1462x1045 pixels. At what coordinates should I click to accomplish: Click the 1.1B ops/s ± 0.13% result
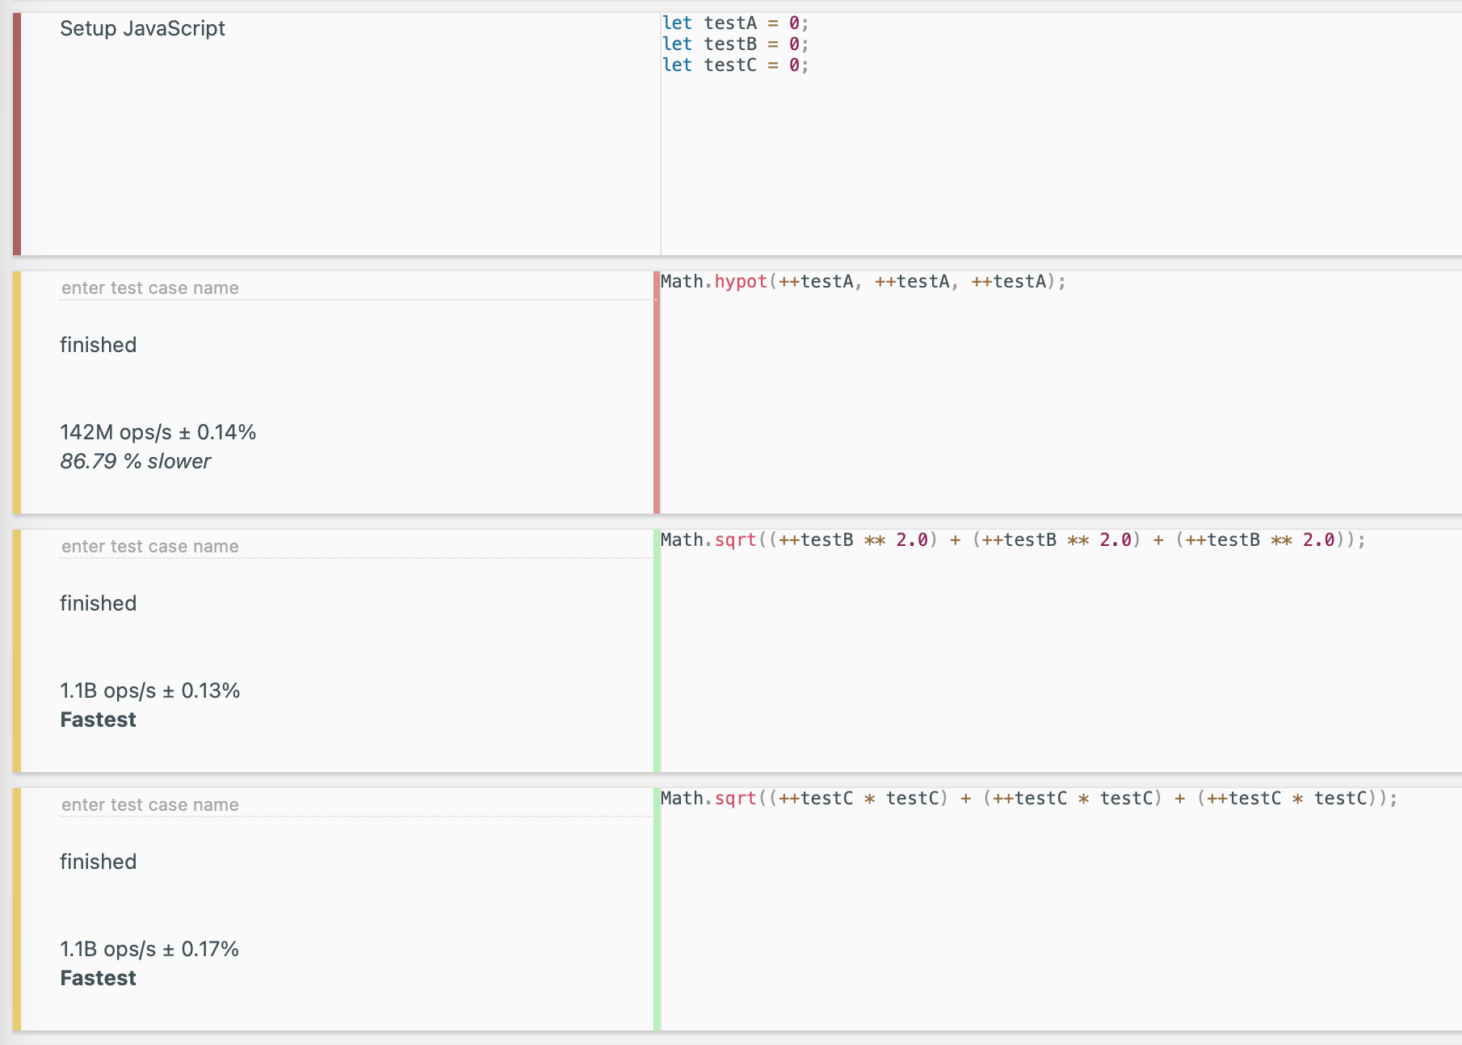[x=149, y=691]
